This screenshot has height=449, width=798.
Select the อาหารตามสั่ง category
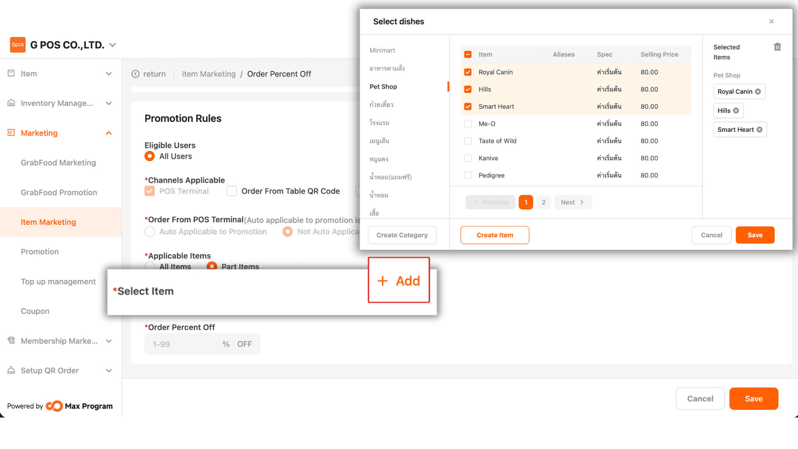coord(387,68)
